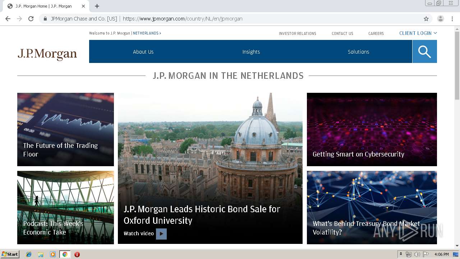The image size is (460, 259).
Task: Open the Contact Us link
Action: pyautogui.click(x=342, y=33)
